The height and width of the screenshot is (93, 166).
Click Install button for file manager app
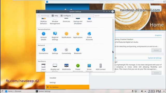click(156, 73)
